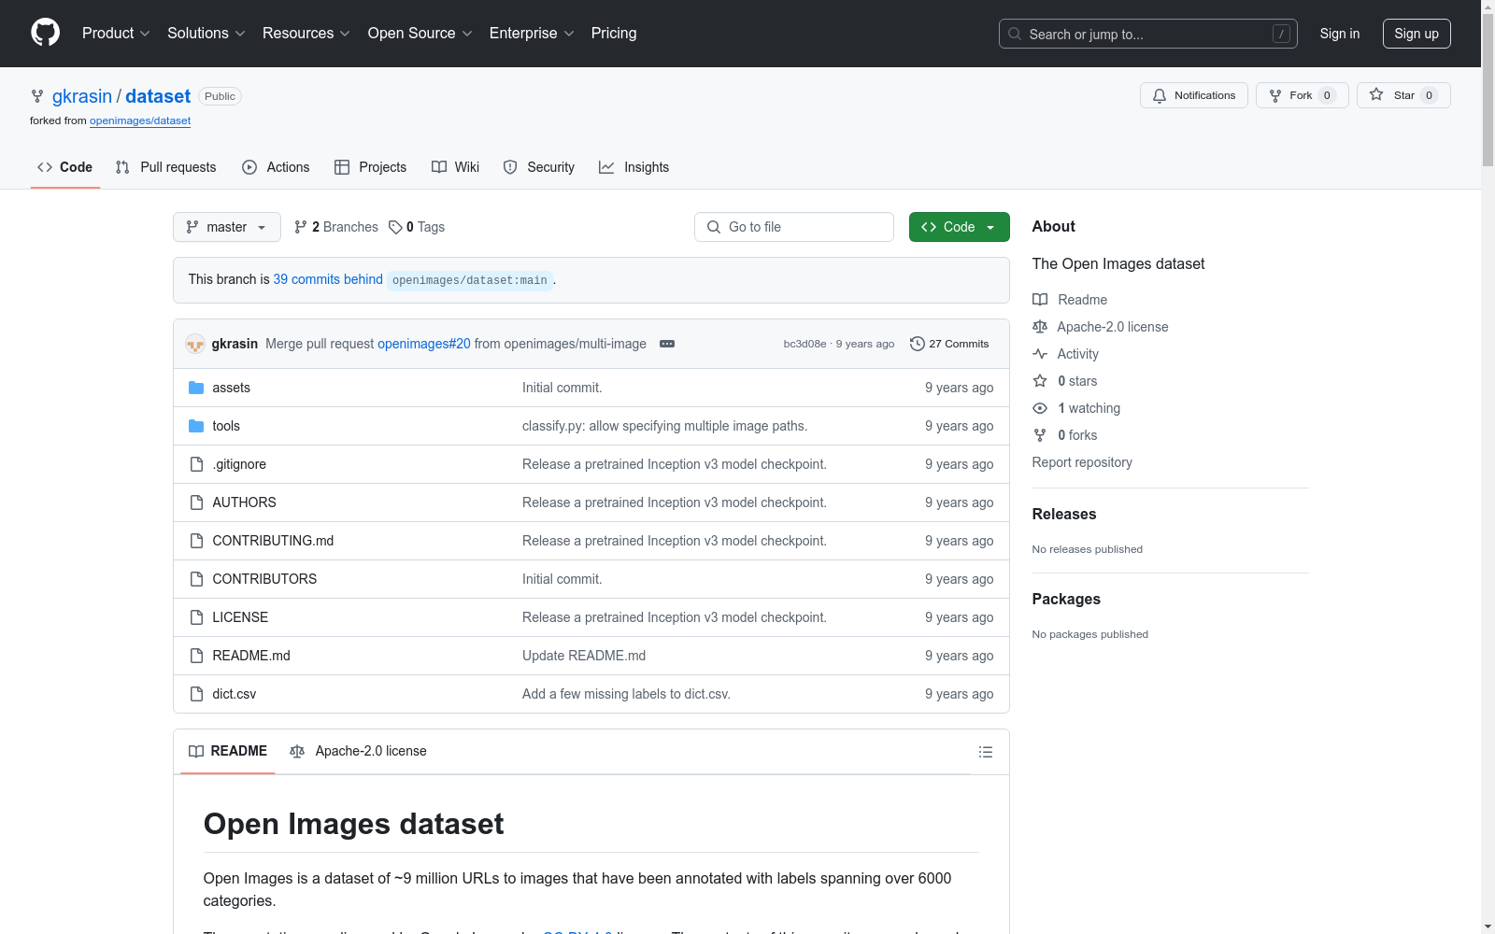Screen dimensions: 1495x934
Task: Expand the Solutions menu
Action: pyautogui.click(x=206, y=34)
